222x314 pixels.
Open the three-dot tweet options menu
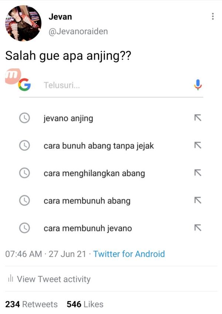click(213, 16)
